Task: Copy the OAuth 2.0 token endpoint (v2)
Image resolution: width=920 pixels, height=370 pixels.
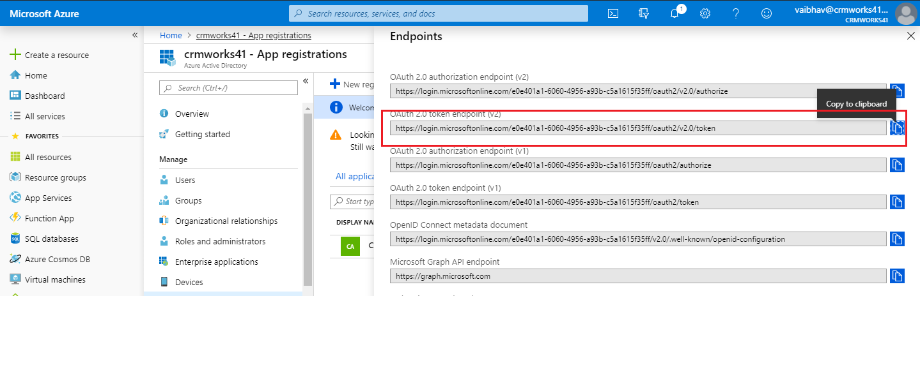Action: tap(898, 128)
